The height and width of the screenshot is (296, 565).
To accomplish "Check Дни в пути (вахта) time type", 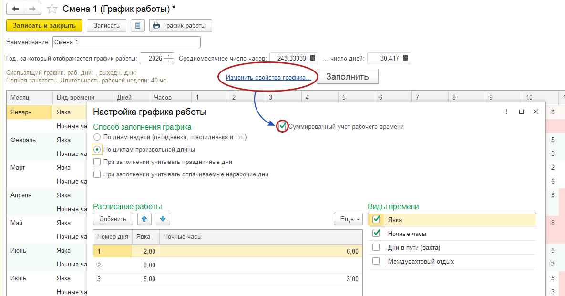I will (376, 247).
